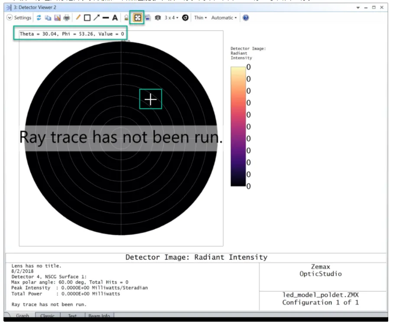
Task: Select the rectangle drawing tool
Action: click(87, 18)
